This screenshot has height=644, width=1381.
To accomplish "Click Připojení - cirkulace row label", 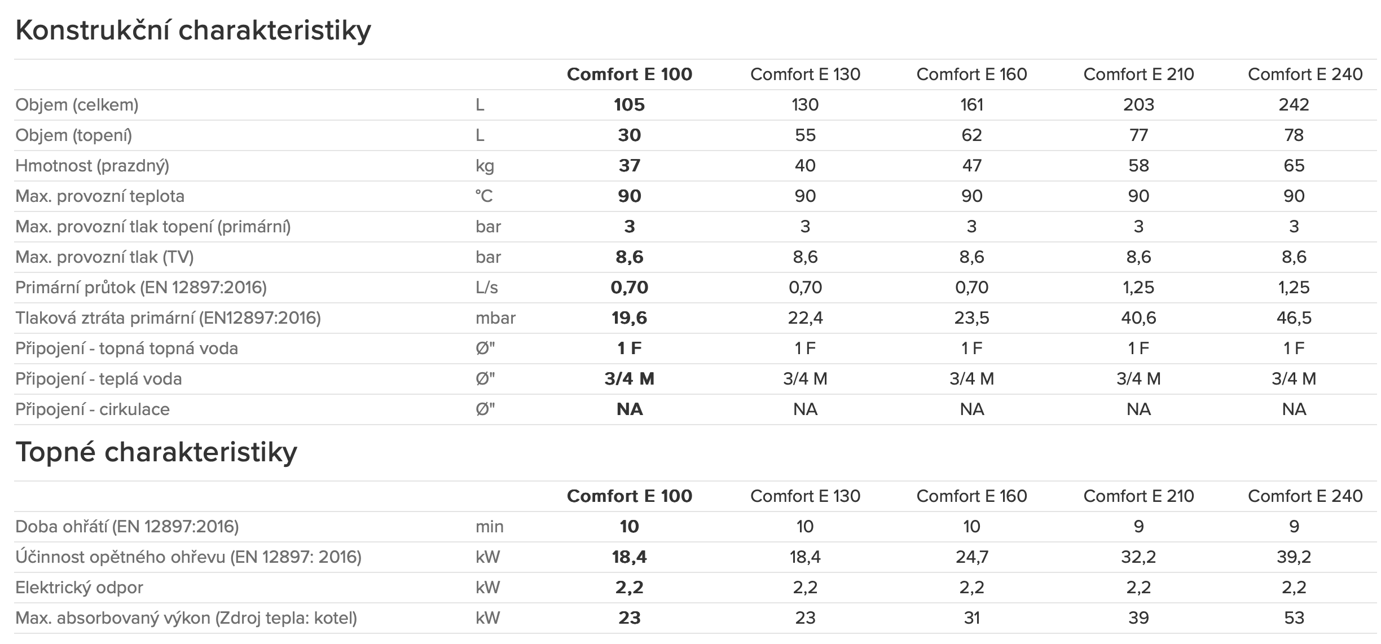I will click(93, 409).
